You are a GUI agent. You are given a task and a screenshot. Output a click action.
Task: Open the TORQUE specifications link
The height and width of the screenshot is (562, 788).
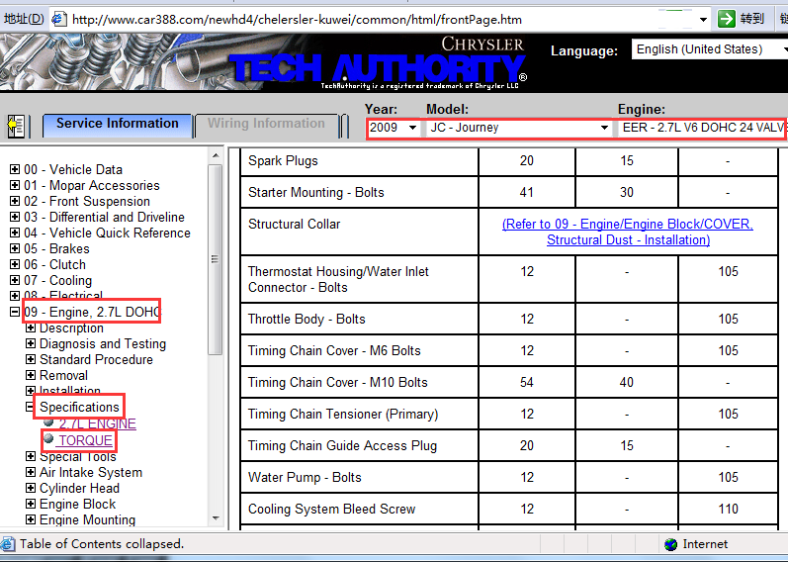point(85,440)
